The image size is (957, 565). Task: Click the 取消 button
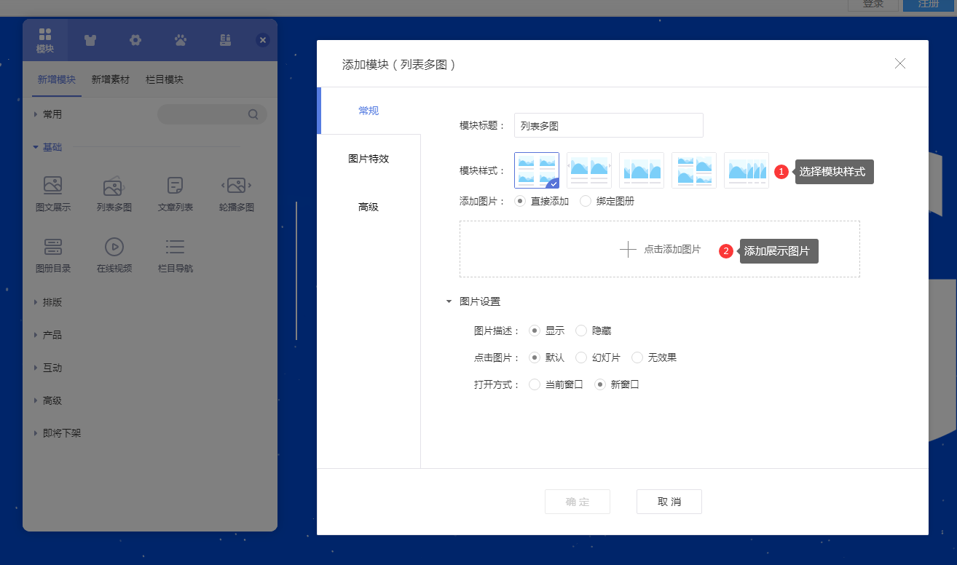[x=669, y=502]
